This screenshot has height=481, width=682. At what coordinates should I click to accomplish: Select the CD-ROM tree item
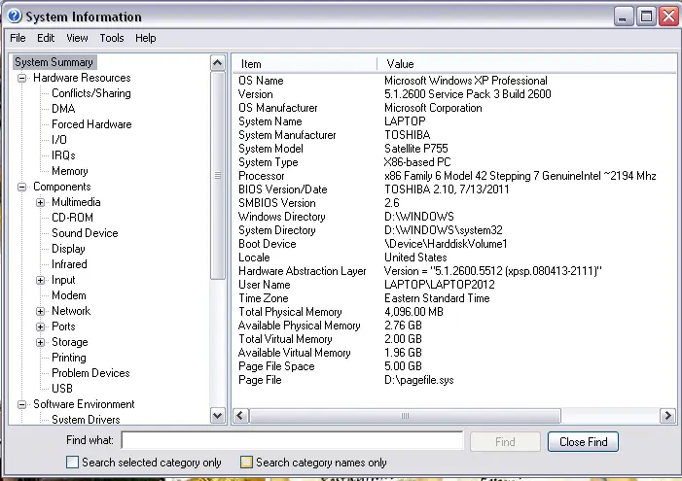coord(72,218)
